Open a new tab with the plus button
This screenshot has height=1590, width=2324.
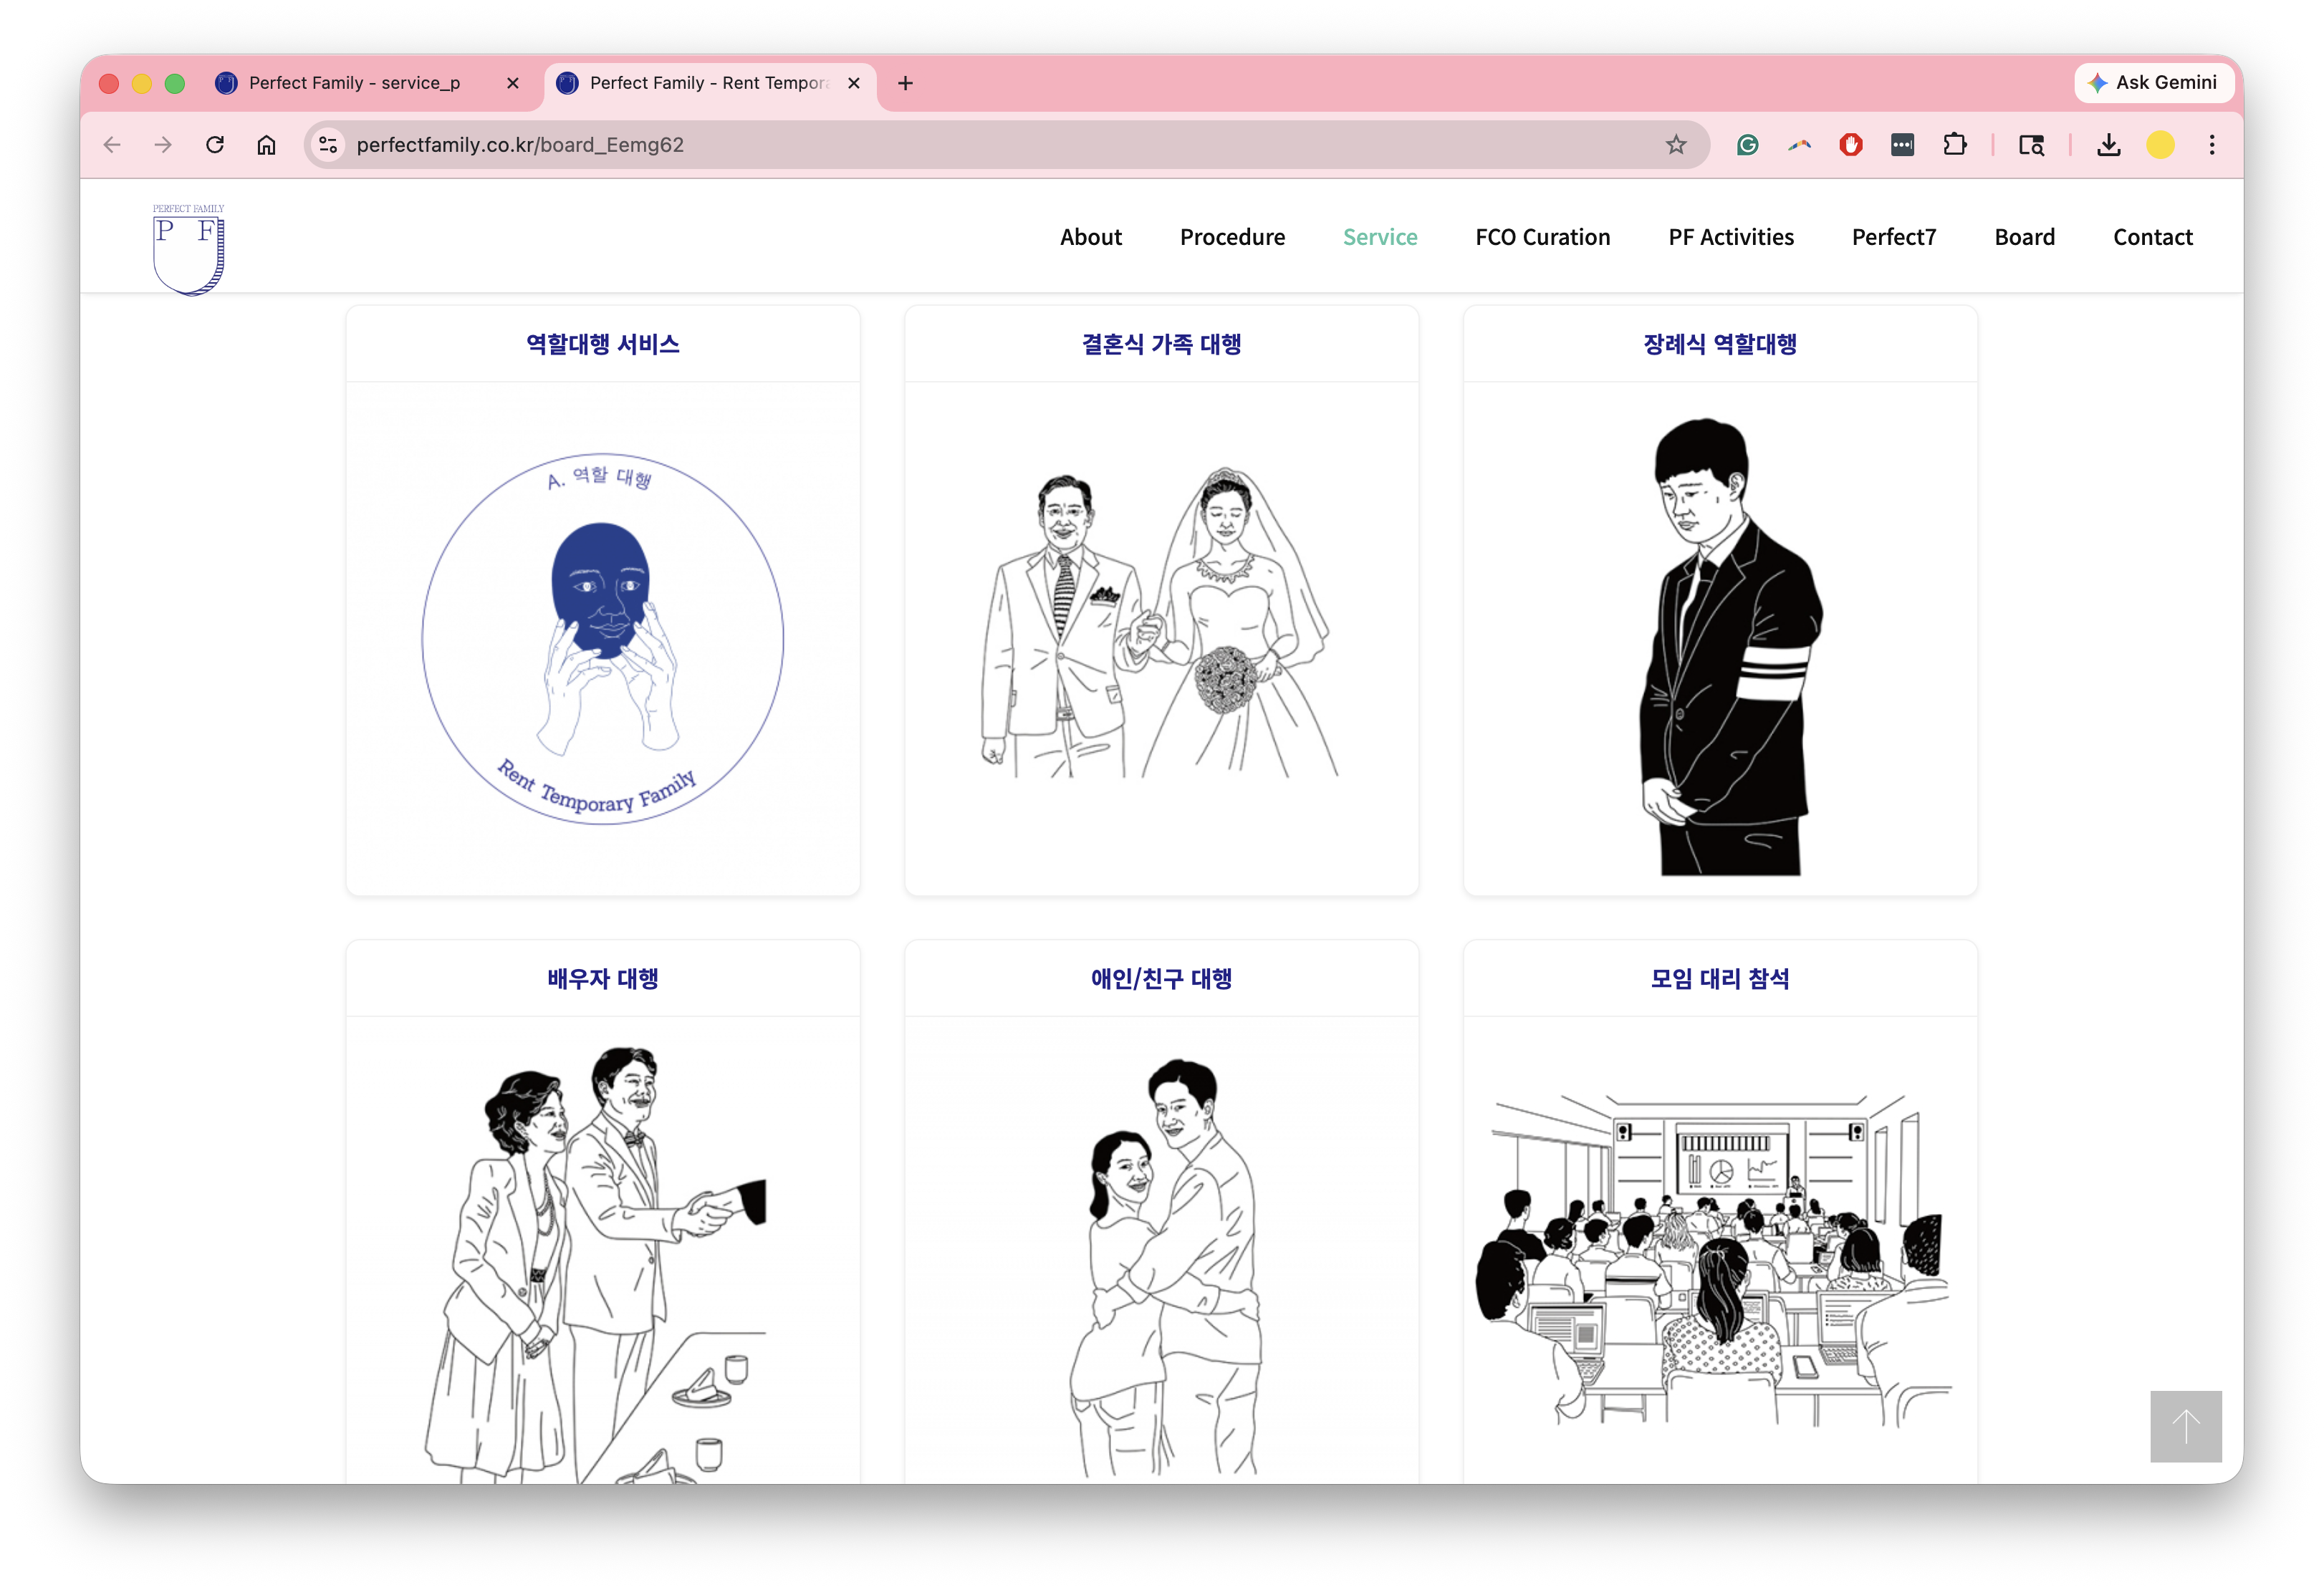click(x=905, y=83)
